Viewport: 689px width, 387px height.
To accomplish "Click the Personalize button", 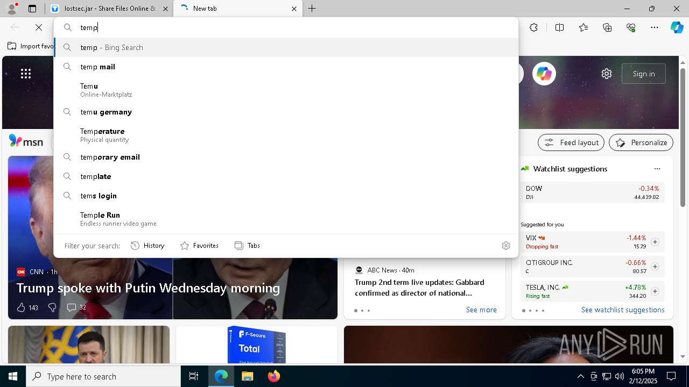I will pyautogui.click(x=641, y=142).
